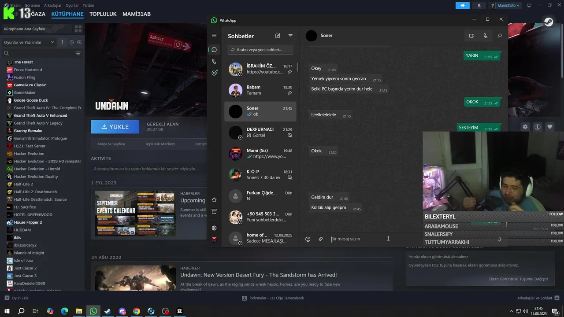Start a video call with Soner

[x=471, y=36]
